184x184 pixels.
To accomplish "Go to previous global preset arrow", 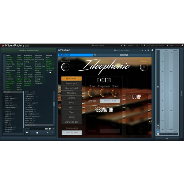I will pyautogui.click(x=119, y=45).
